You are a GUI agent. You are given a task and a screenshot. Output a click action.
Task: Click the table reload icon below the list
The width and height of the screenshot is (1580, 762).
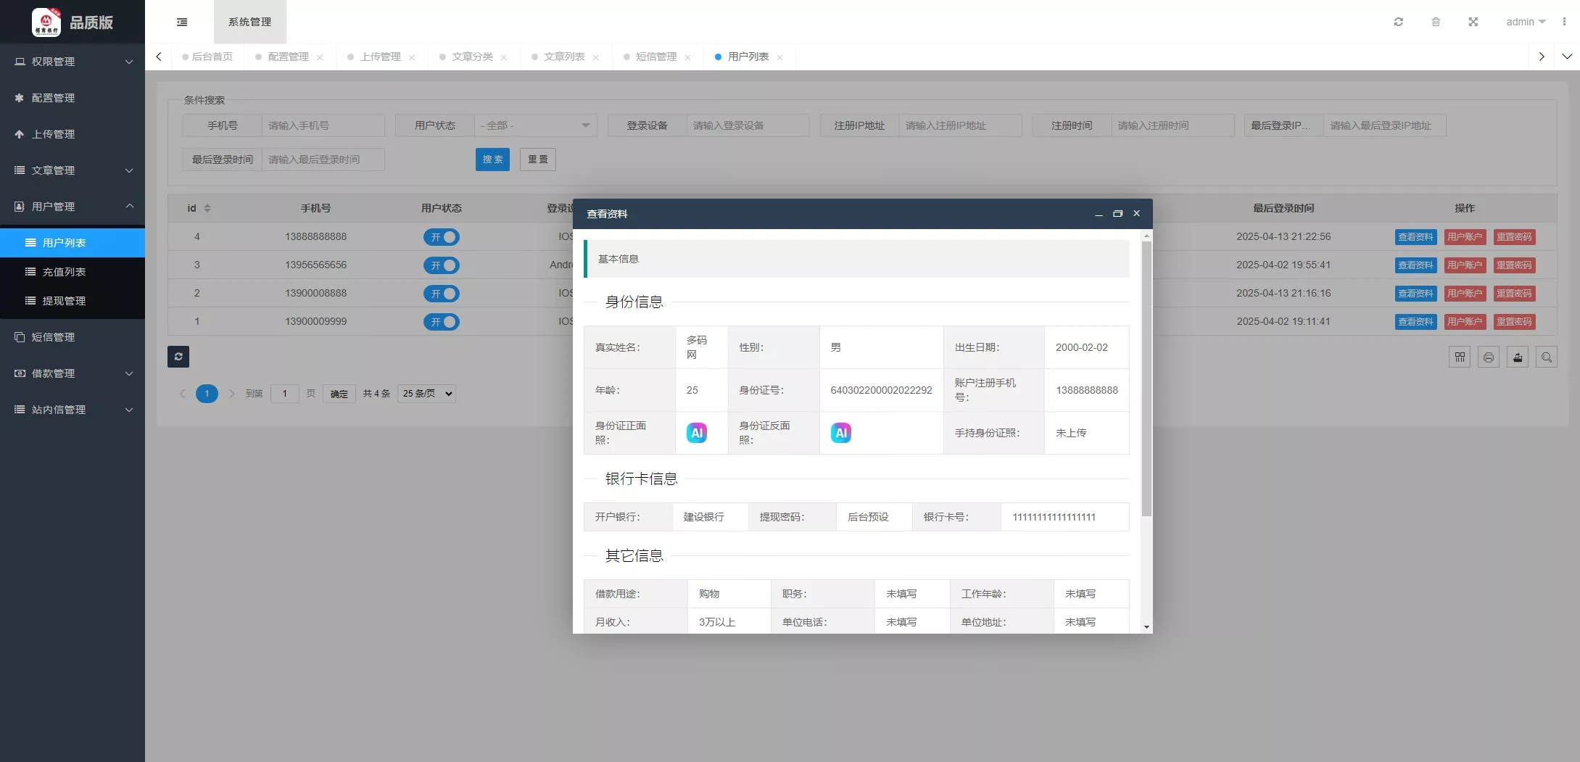pos(178,357)
